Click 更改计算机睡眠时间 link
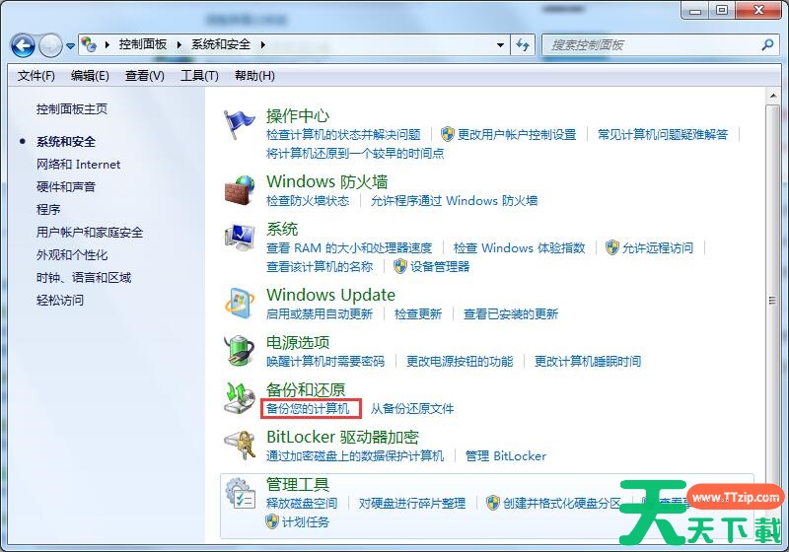 (588, 361)
